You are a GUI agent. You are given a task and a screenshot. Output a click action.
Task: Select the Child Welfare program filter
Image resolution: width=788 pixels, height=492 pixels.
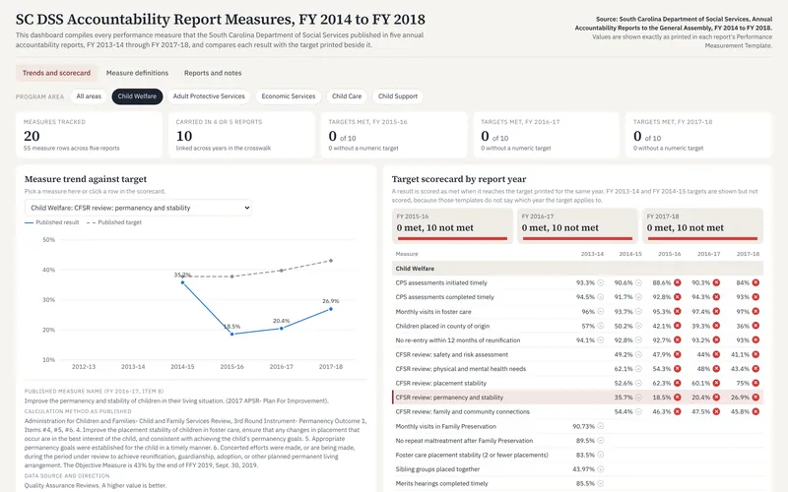(x=137, y=96)
